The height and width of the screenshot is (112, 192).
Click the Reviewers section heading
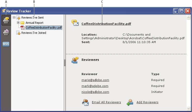click(90, 60)
